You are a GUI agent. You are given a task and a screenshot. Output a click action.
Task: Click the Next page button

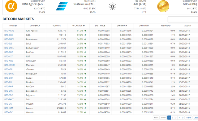tap(188, 118)
